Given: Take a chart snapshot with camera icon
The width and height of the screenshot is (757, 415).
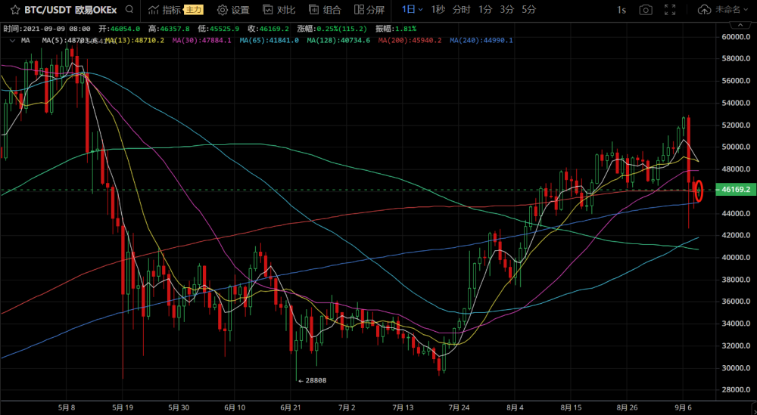Looking at the screenshot, I should coord(646,10).
